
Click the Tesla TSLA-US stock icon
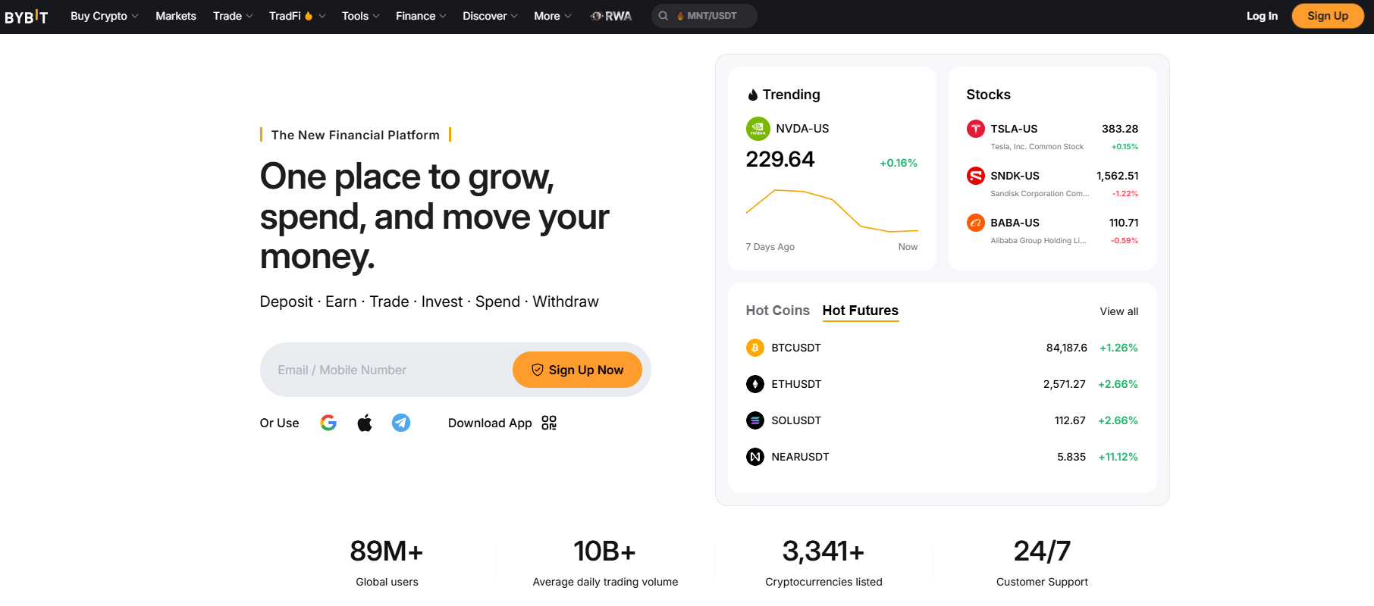[976, 129]
